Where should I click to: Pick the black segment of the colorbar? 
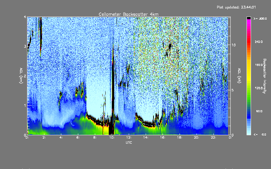tap(249, 18)
